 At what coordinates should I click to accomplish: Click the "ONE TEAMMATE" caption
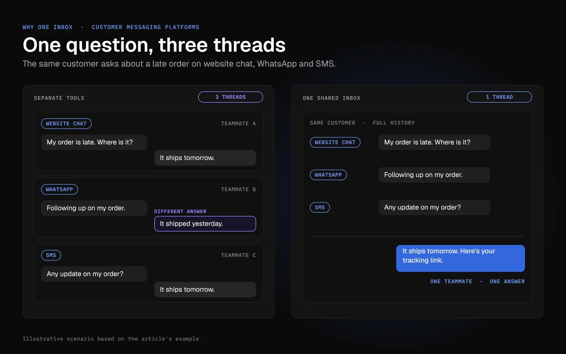click(451, 281)
